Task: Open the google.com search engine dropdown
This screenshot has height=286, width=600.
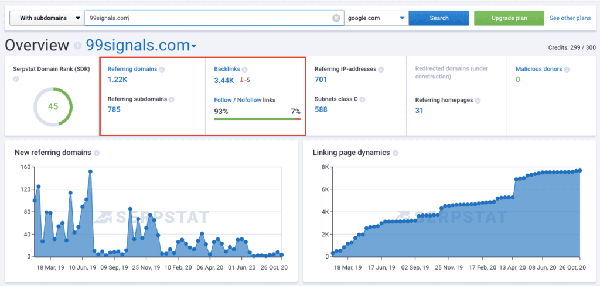Action: 376,18
